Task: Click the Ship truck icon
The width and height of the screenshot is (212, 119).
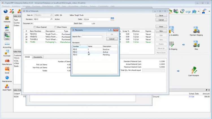Action: (196, 44)
